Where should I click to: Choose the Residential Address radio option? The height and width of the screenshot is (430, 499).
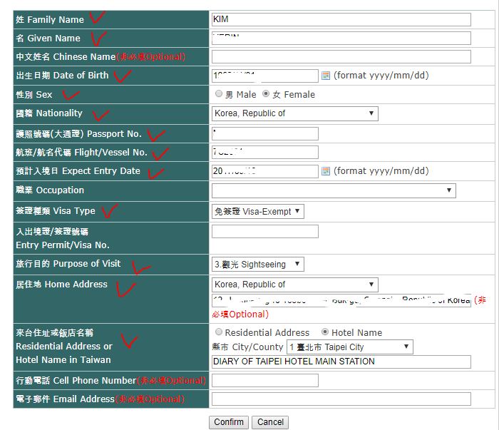[x=219, y=332]
